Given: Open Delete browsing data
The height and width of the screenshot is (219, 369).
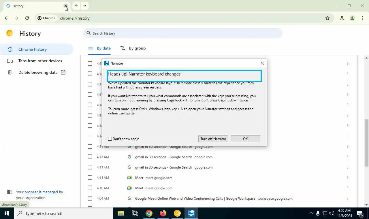Looking at the screenshot, I should click(36, 72).
